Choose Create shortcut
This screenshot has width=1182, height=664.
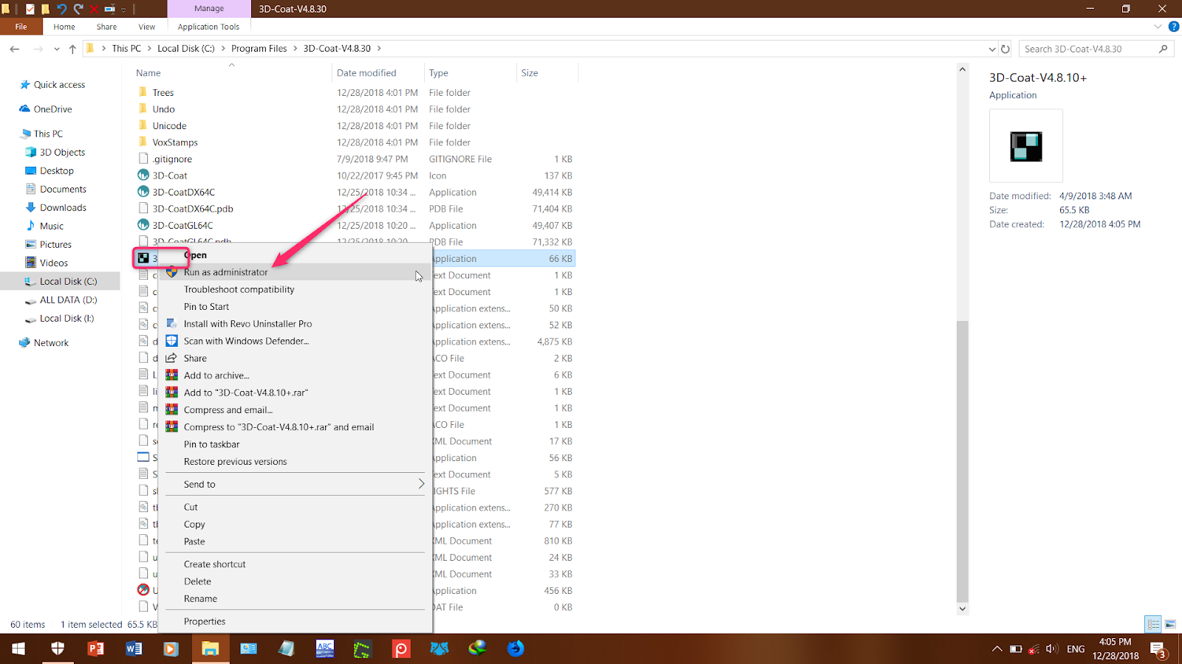point(295,564)
